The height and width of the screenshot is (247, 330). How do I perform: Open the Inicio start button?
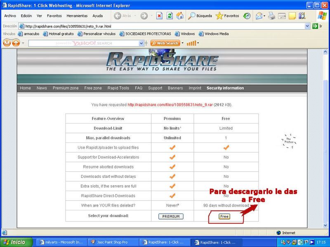click(16, 242)
